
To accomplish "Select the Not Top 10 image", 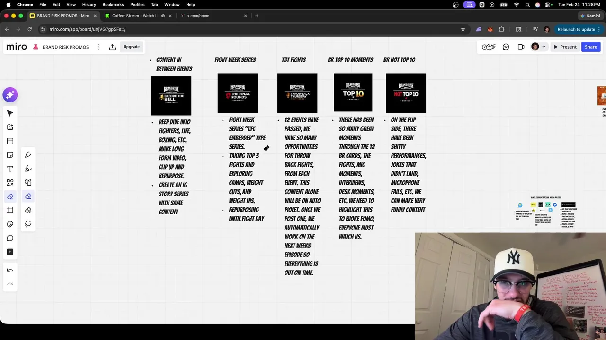I will tap(406, 93).
